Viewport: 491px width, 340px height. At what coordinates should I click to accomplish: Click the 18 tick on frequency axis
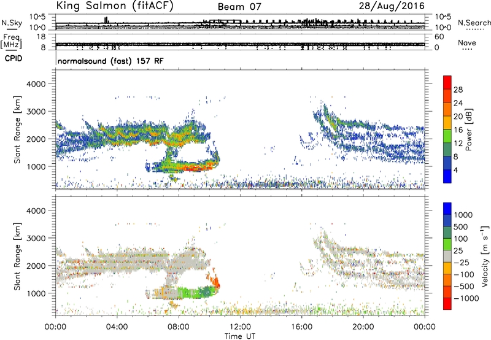41,37
